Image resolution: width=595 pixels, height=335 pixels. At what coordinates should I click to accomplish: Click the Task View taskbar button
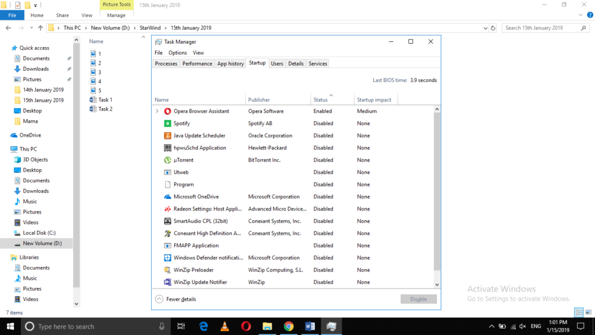click(181, 326)
